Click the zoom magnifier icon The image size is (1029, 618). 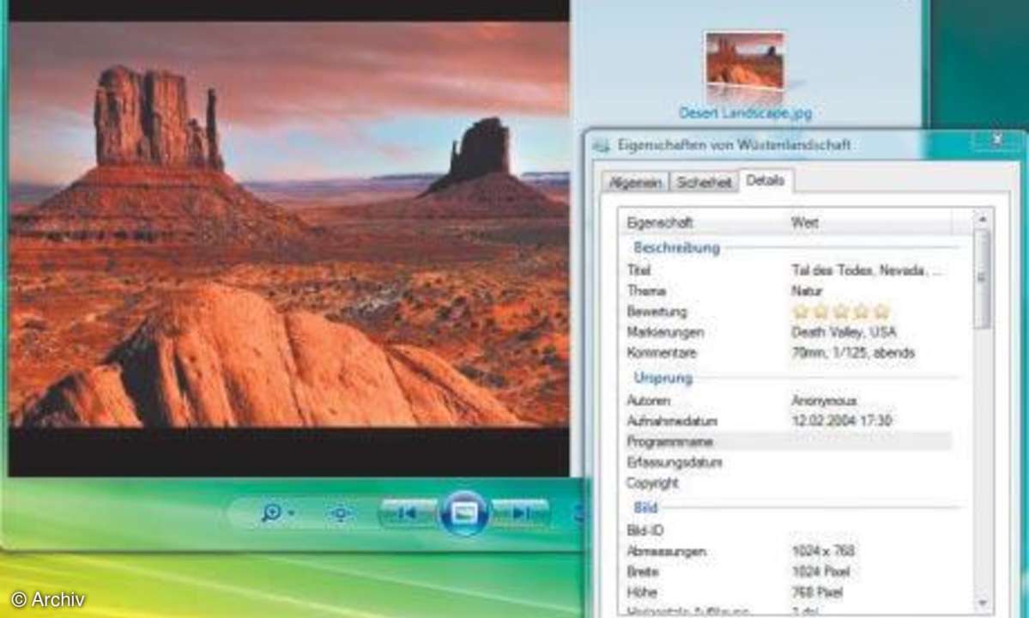(x=271, y=512)
